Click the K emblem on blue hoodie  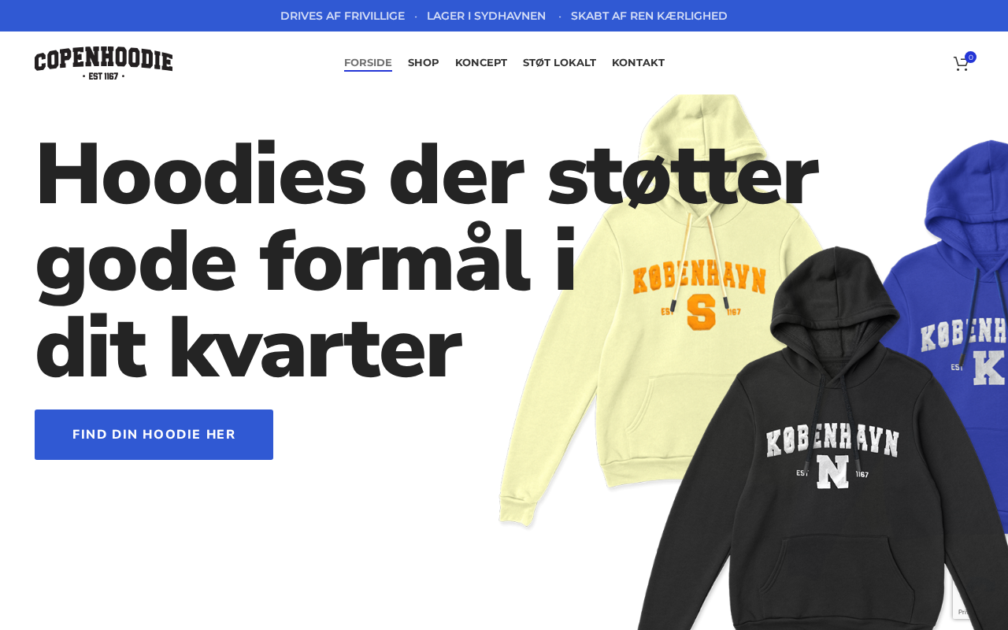[x=989, y=368]
